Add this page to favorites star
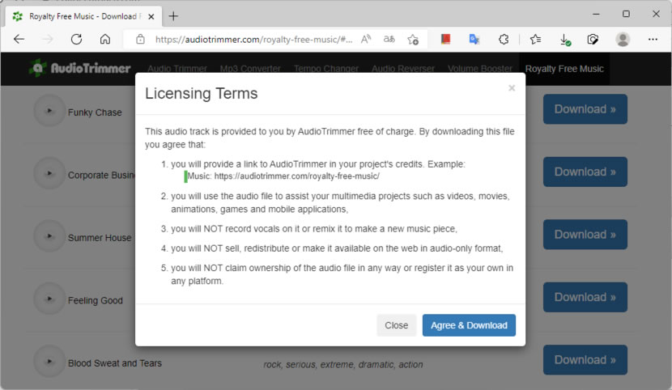The width and height of the screenshot is (672, 390). tap(413, 40)
